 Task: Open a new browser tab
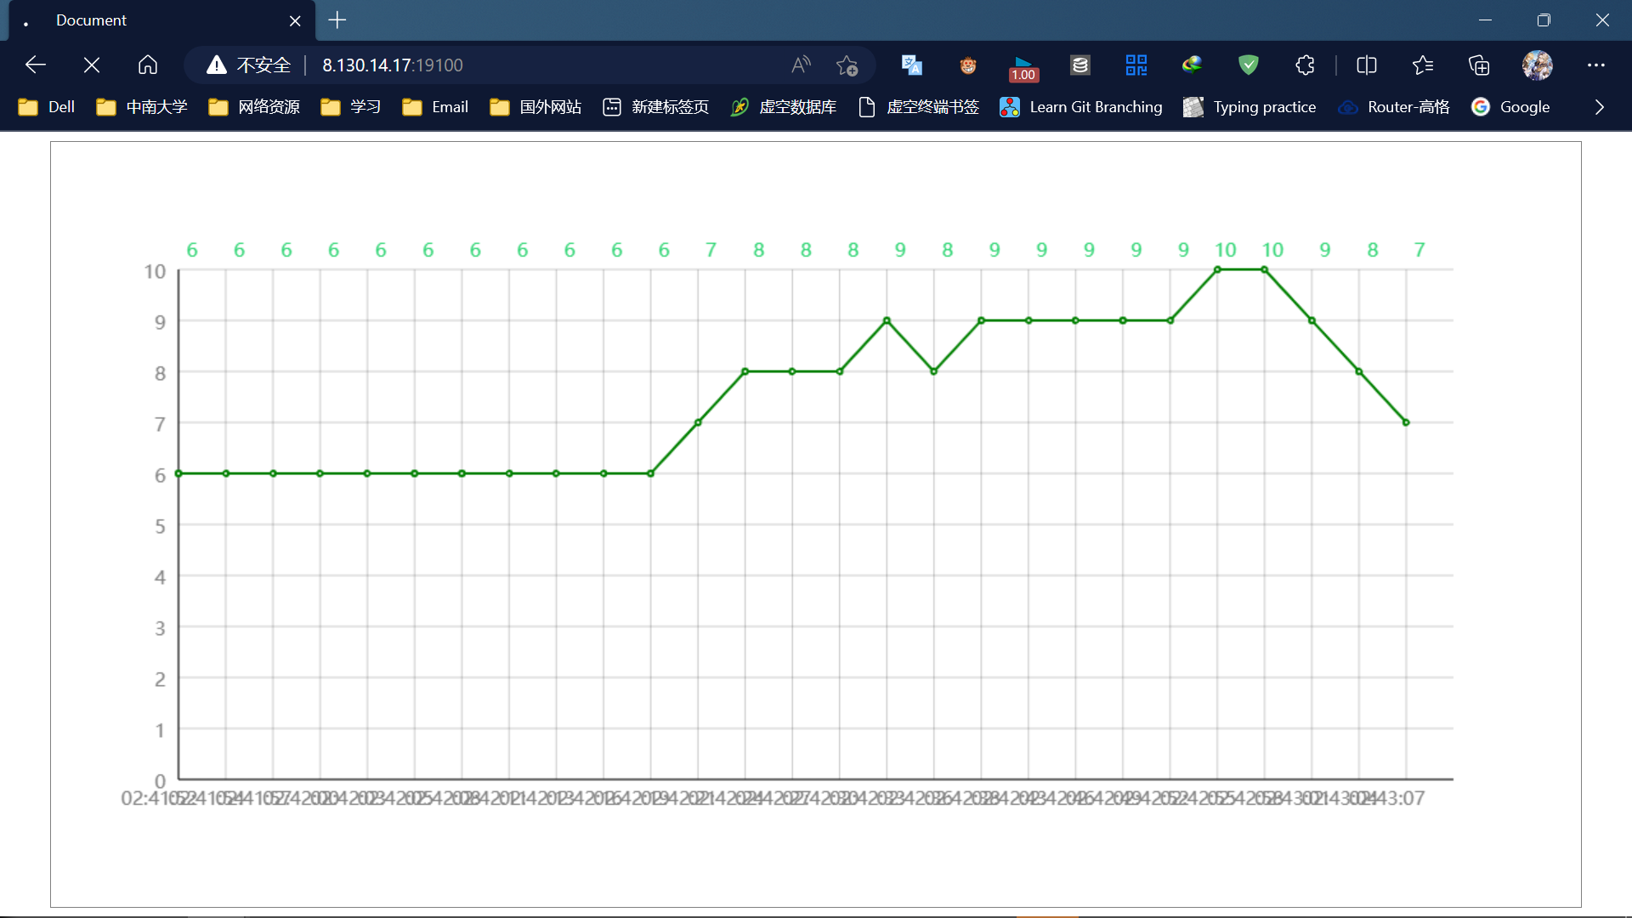point(337,20)
